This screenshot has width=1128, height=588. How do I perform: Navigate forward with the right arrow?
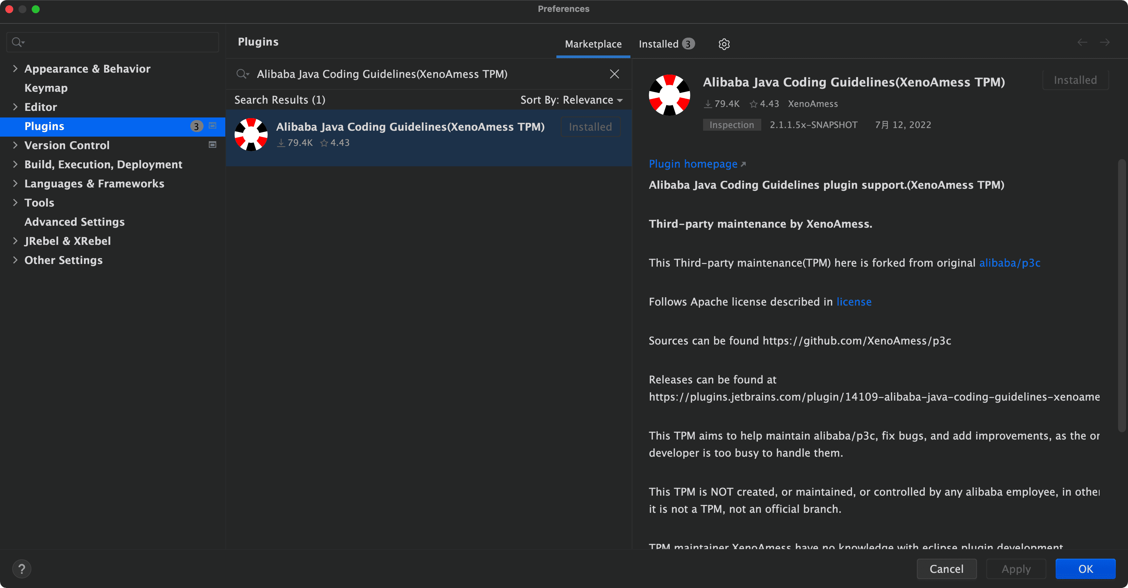pos(1104,43)
